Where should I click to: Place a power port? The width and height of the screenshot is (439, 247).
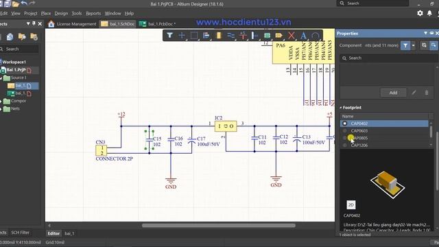pos(243,36)
